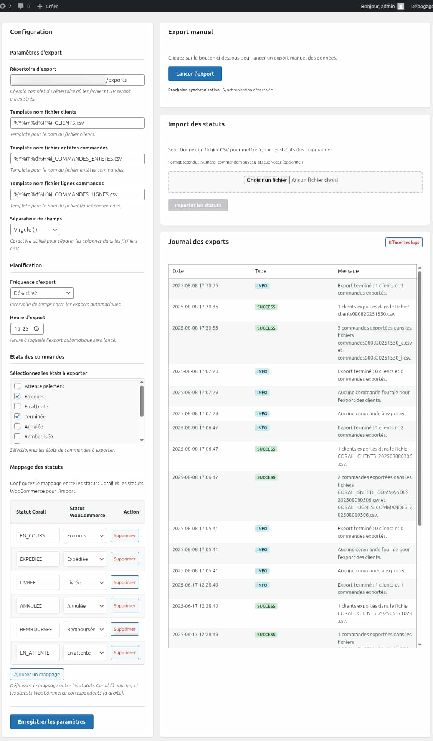Open the Fréquence d'export dropdown
Screen dimensions: 433x741
[x=41, y=293]
